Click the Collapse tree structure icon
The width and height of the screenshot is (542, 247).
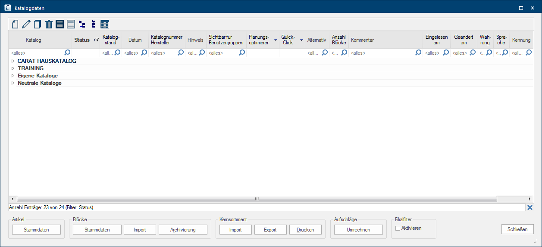[93, 24]
